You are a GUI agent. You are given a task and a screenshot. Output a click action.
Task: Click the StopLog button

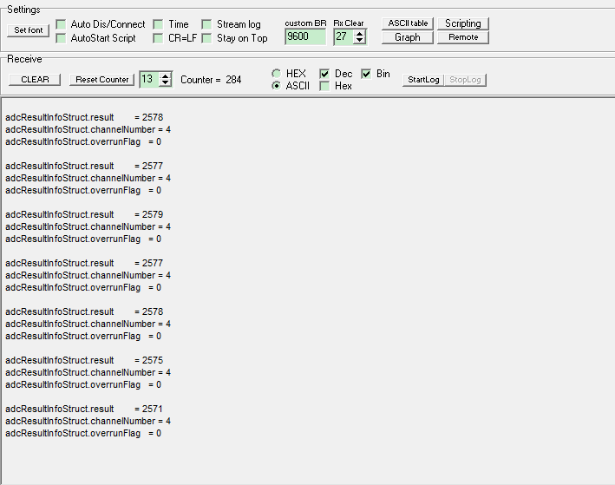pos(465,80)
